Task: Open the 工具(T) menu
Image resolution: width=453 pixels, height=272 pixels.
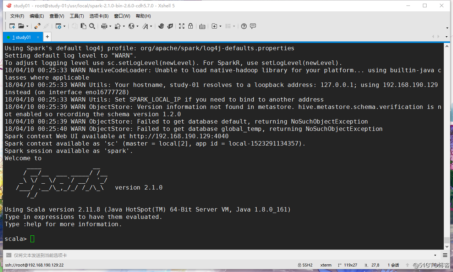Action: point(77,16)
